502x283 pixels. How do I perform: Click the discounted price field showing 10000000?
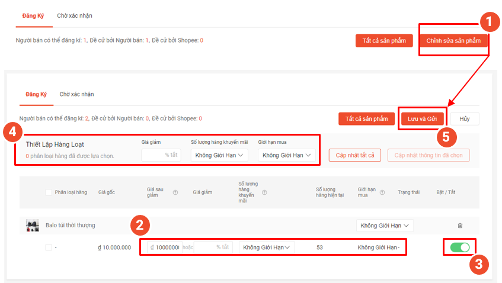pyautogui.click(x=165, y=247)
